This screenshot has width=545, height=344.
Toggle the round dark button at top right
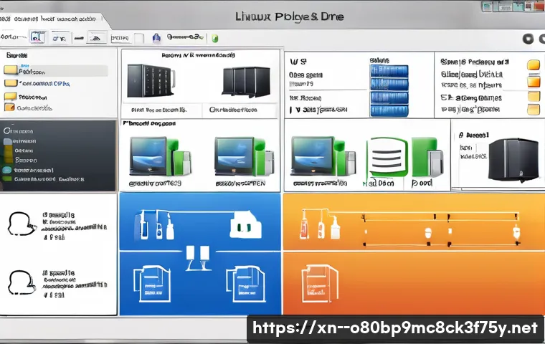point(529,38)
